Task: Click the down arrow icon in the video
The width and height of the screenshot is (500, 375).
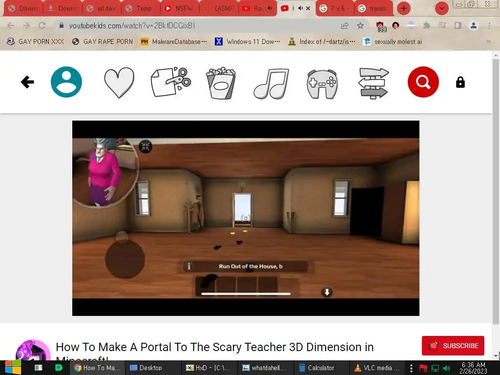Action: point(327,292)
